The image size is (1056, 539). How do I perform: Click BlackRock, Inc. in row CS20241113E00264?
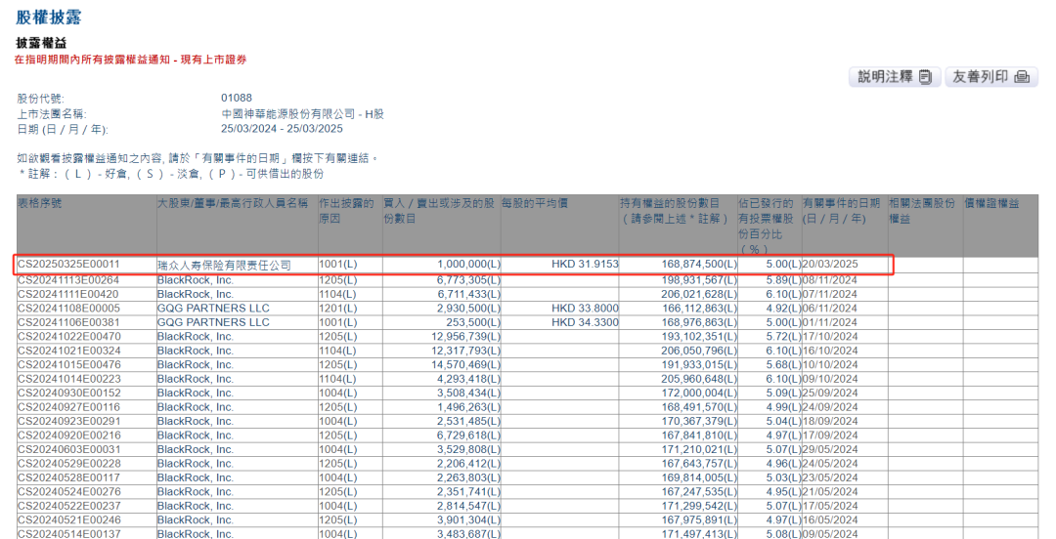pos(196,280)
